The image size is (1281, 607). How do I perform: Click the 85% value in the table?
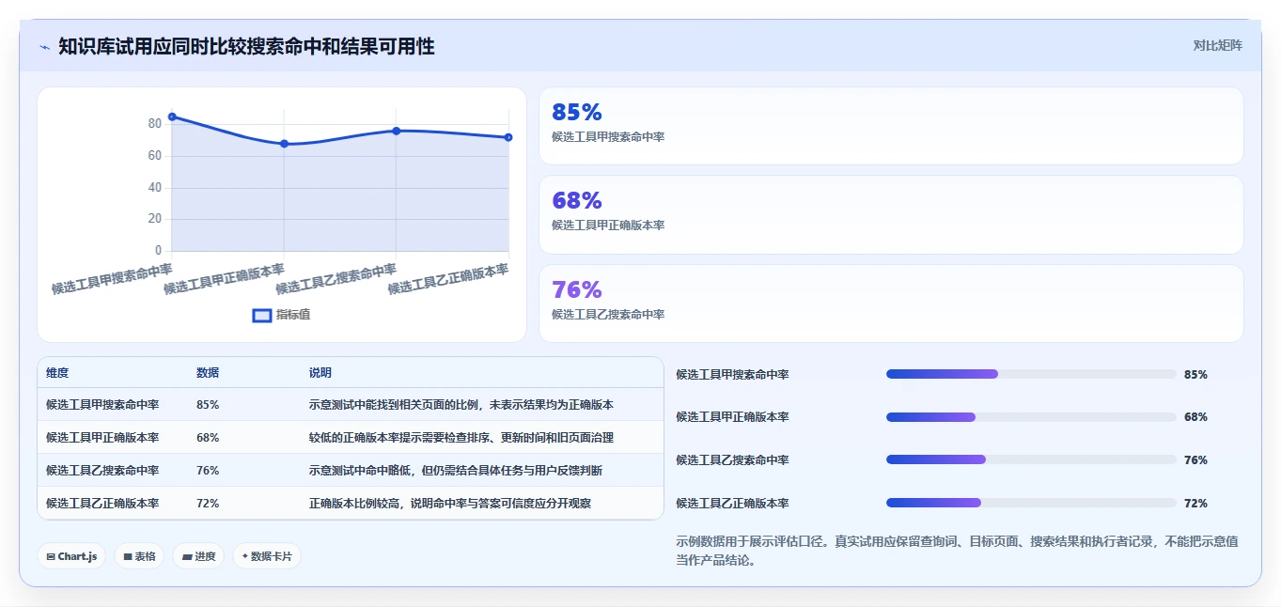[208, 405]
